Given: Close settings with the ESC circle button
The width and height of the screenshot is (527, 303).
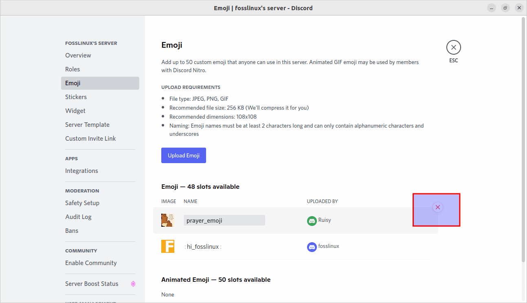Looking at the screenshot, I should click(453, 47).
